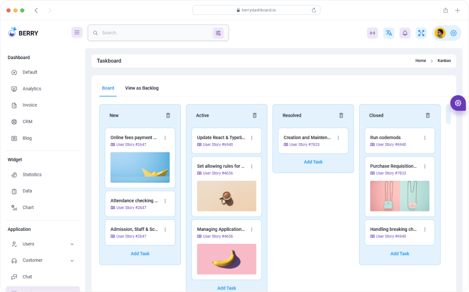The height and width of the screenshot is (292, 469).
Task: Open the three-dot menu on Update React card
Action: 252,138
